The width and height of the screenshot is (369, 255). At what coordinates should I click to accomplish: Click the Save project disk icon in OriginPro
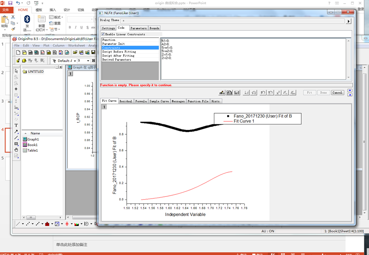tap(93, 53)
